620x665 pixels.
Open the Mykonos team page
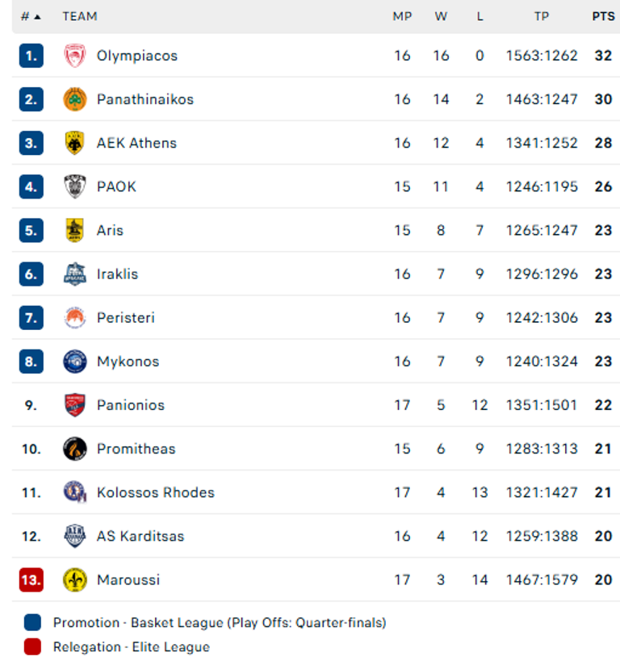coord(128,362)
